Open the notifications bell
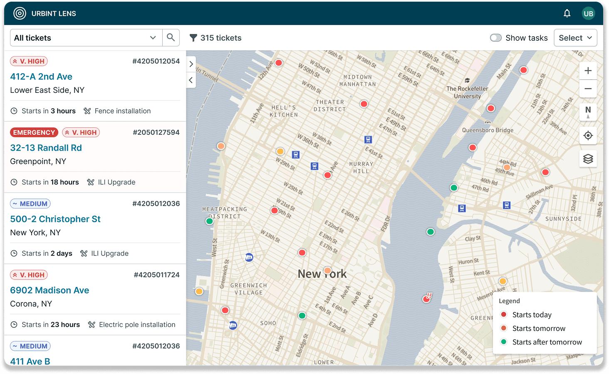Viewport: 609px width, 374px height. (x=567, y=14)
